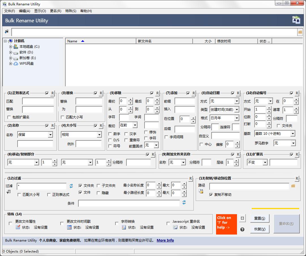Image resolution: width=306 pixels, height=256 pixels.
Task: Click the AB logo in the title banner
Action: tap(296, 20)
